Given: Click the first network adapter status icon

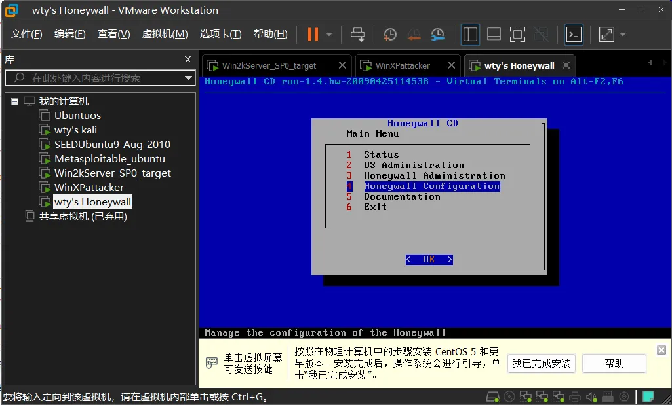Looking at the screenshot, I should pos(525,397).
